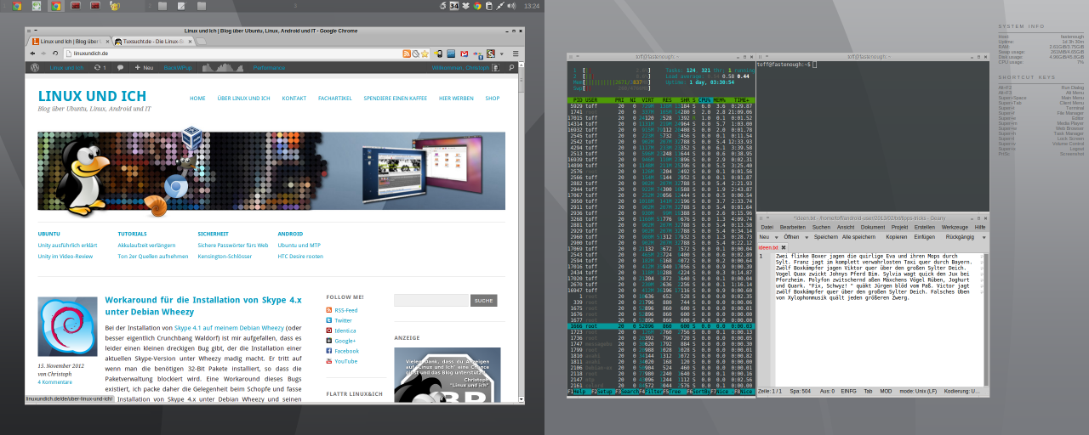
Task: Open the Chrome hamburger menu
Action: point(515,54)
